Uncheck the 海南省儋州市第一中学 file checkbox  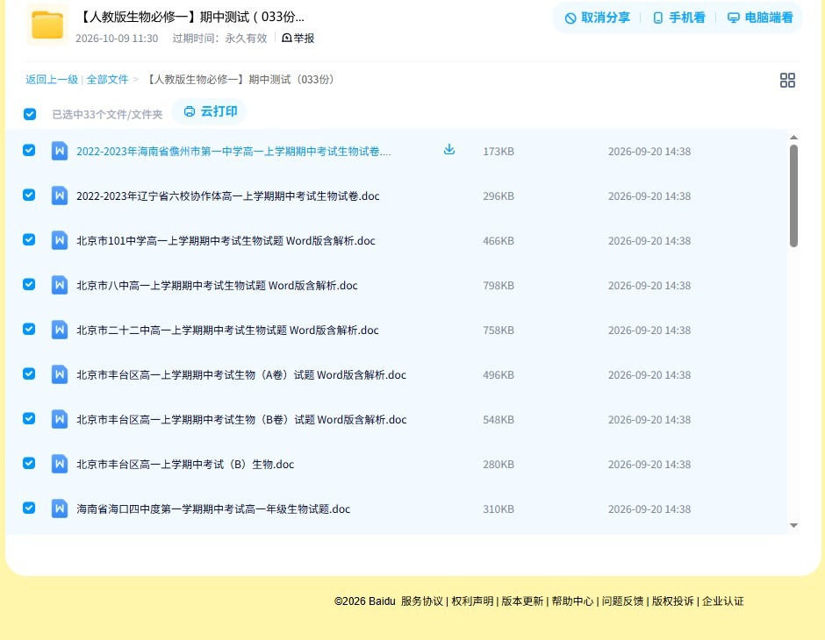tap(29, 150)
